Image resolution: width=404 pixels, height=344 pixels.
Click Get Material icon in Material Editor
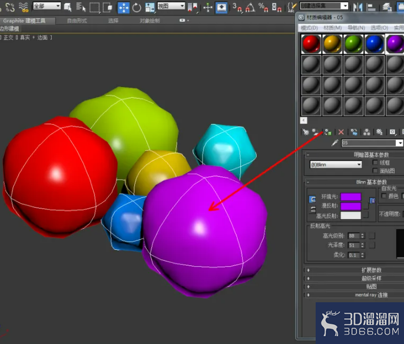(x=306, y=132)
